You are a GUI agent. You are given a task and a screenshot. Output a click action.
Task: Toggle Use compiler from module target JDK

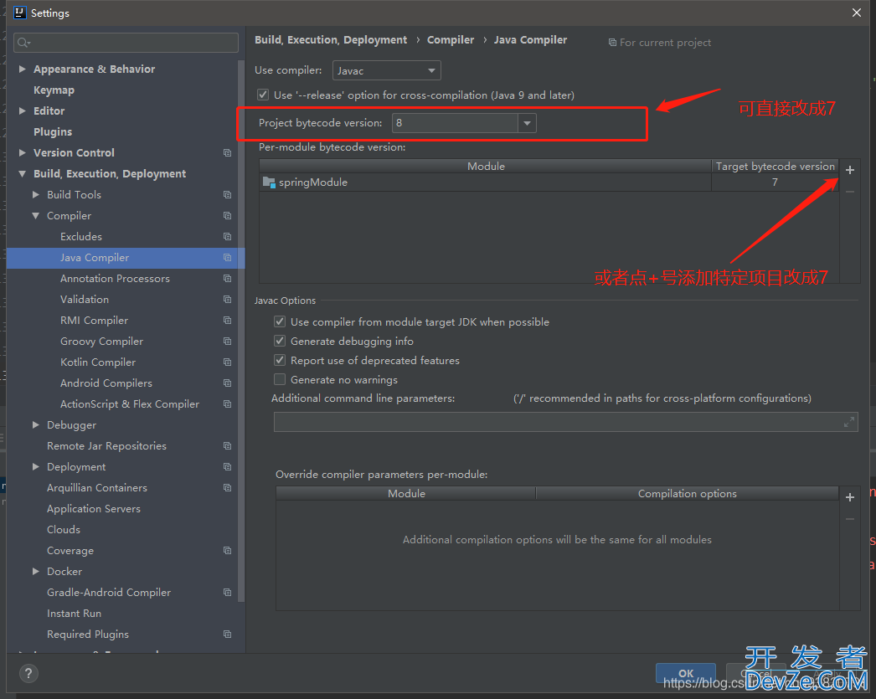[280, 321]
